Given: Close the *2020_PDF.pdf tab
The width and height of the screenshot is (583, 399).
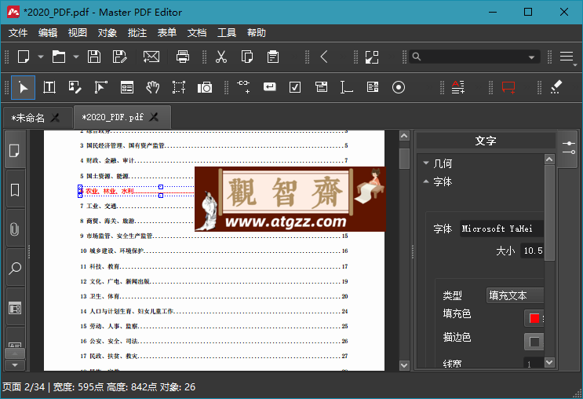Looking at the screenshot, I should click(154, 117).
